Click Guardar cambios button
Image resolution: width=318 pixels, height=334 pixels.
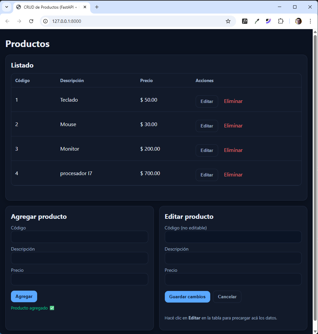click(187, 297)
